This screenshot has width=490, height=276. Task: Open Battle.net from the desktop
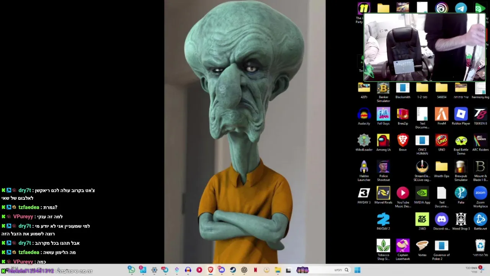[x=480, y=222]
